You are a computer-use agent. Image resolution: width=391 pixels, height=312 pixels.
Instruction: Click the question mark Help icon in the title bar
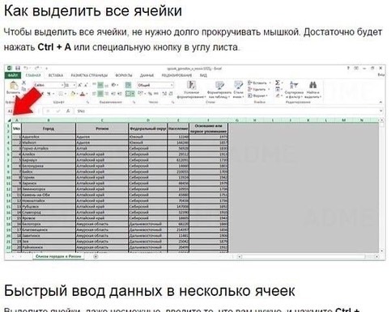tap(348, 68)
